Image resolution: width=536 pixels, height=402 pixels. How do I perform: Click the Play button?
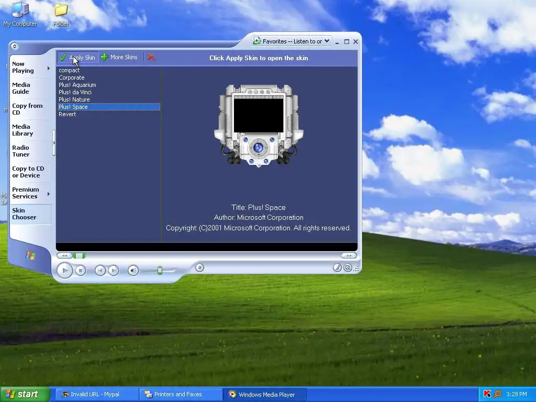click(x=64, y=271)
